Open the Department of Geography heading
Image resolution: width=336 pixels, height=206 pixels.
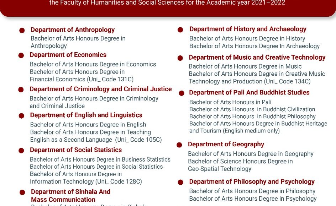tap(226, 144)
